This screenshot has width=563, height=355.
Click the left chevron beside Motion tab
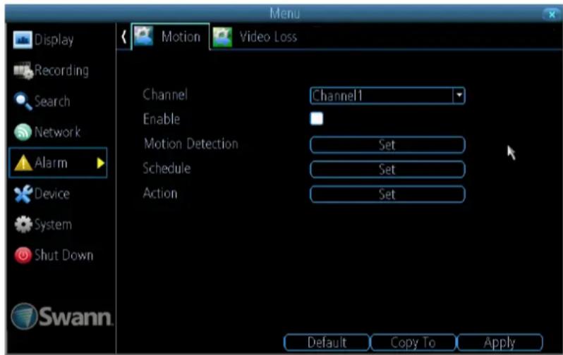[x=124, y=37]
